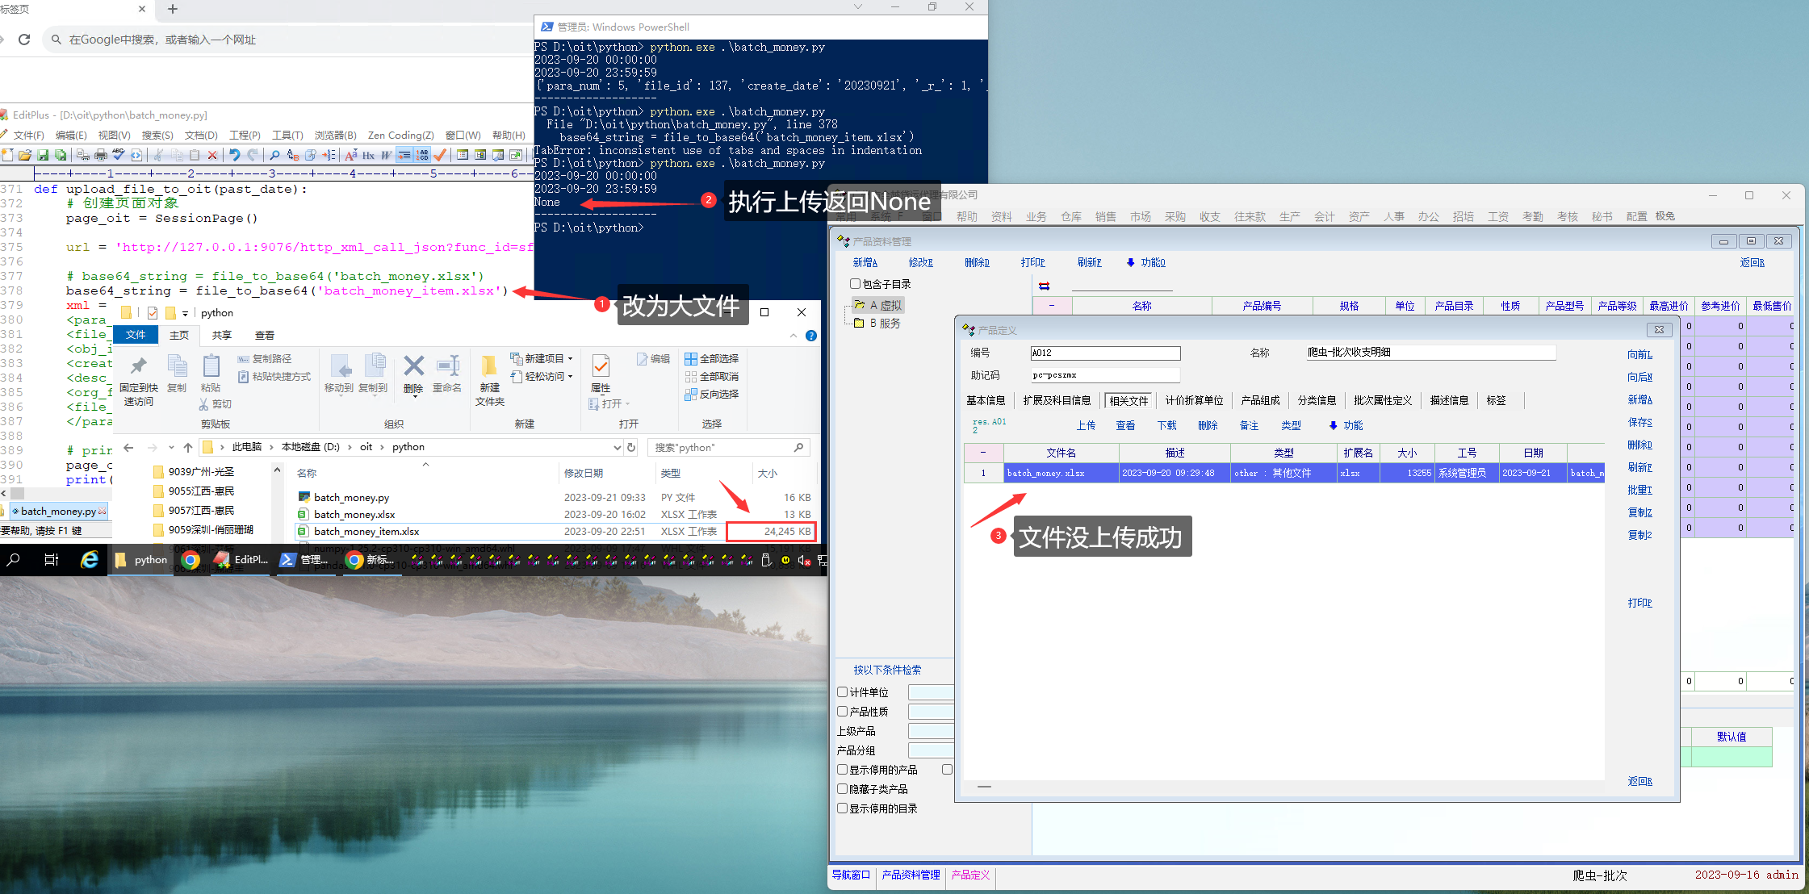Enable the 计件单位 checkbox

(843, 692)
